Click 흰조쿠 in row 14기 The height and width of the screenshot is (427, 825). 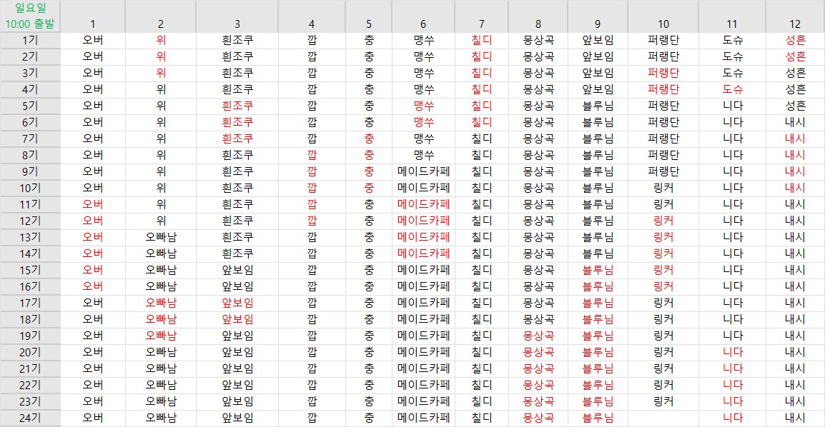237,253
